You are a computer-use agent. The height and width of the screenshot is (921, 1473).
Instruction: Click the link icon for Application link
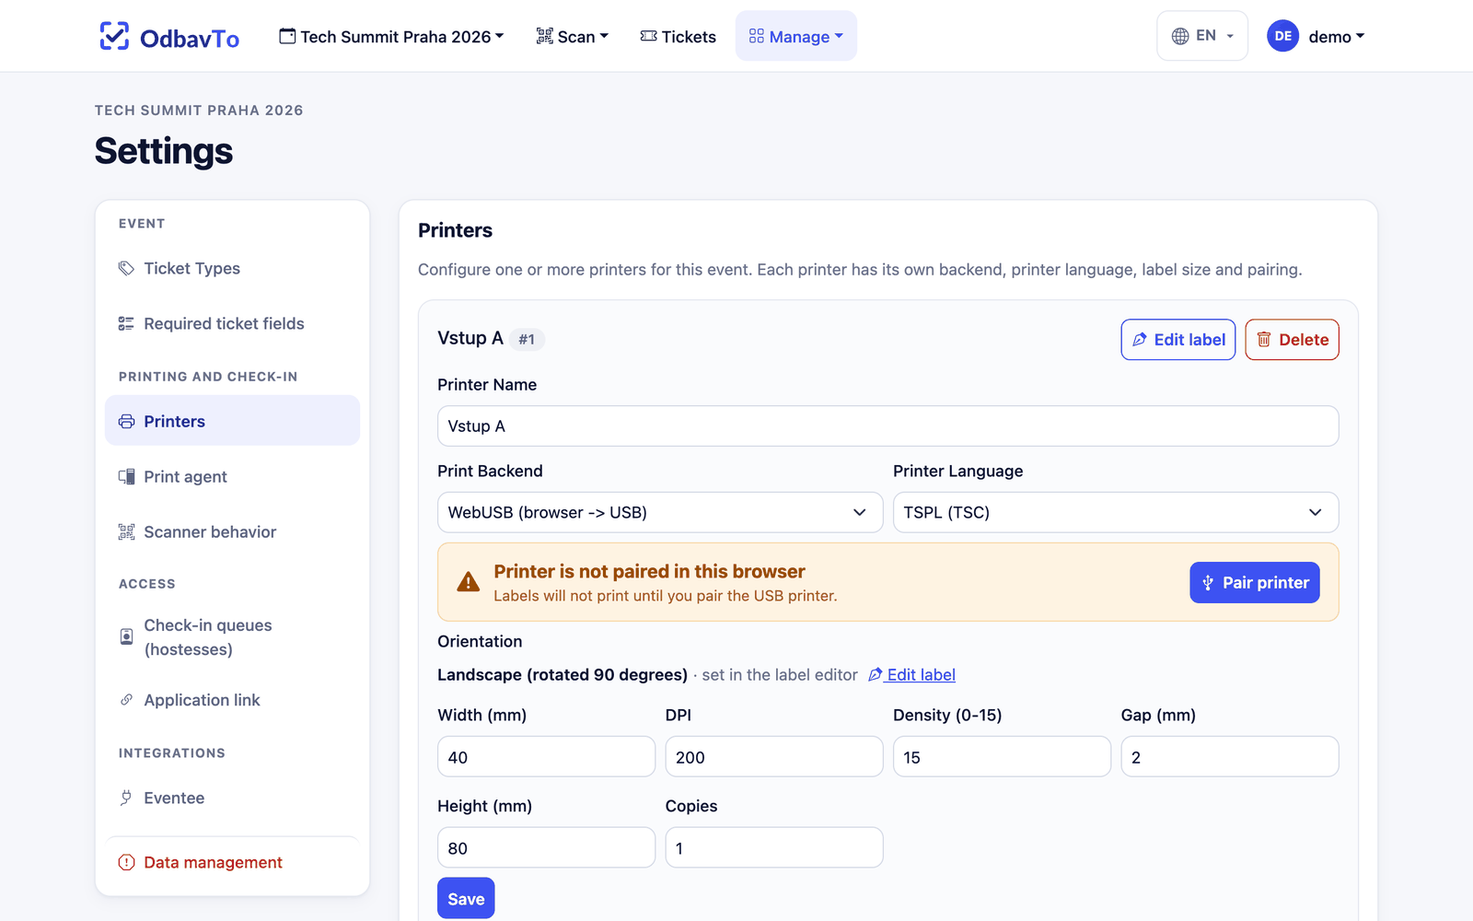(126, 700)
